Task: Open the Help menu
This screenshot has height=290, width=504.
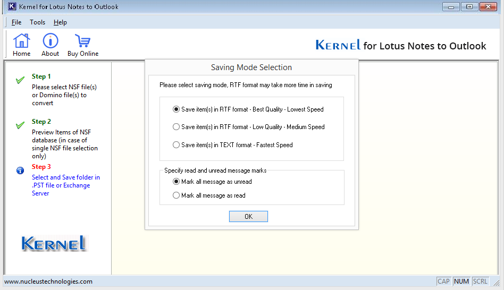Action: (x=60, y=22)
